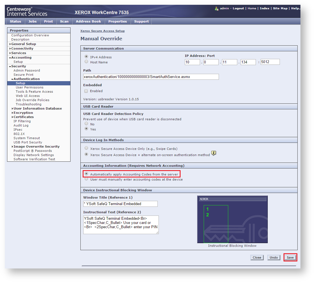Open Display Network Settings item

[34, 155]
